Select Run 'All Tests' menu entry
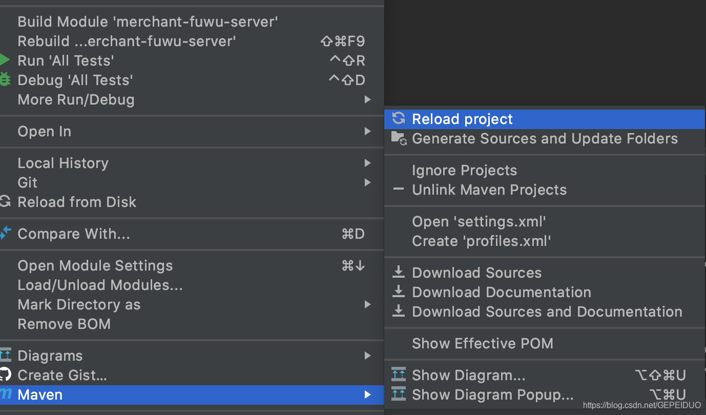Screen dimensions: 706x415 [192, 60]
